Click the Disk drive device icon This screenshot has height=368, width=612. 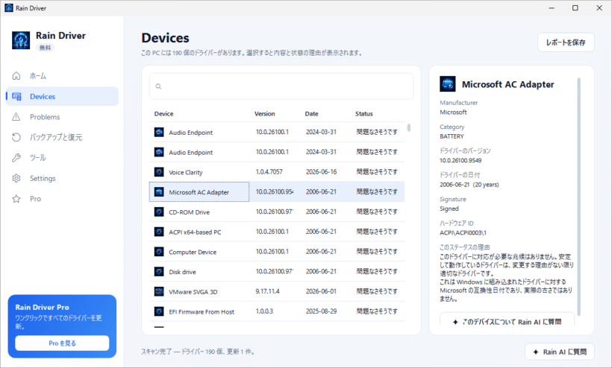click(159, 271)
